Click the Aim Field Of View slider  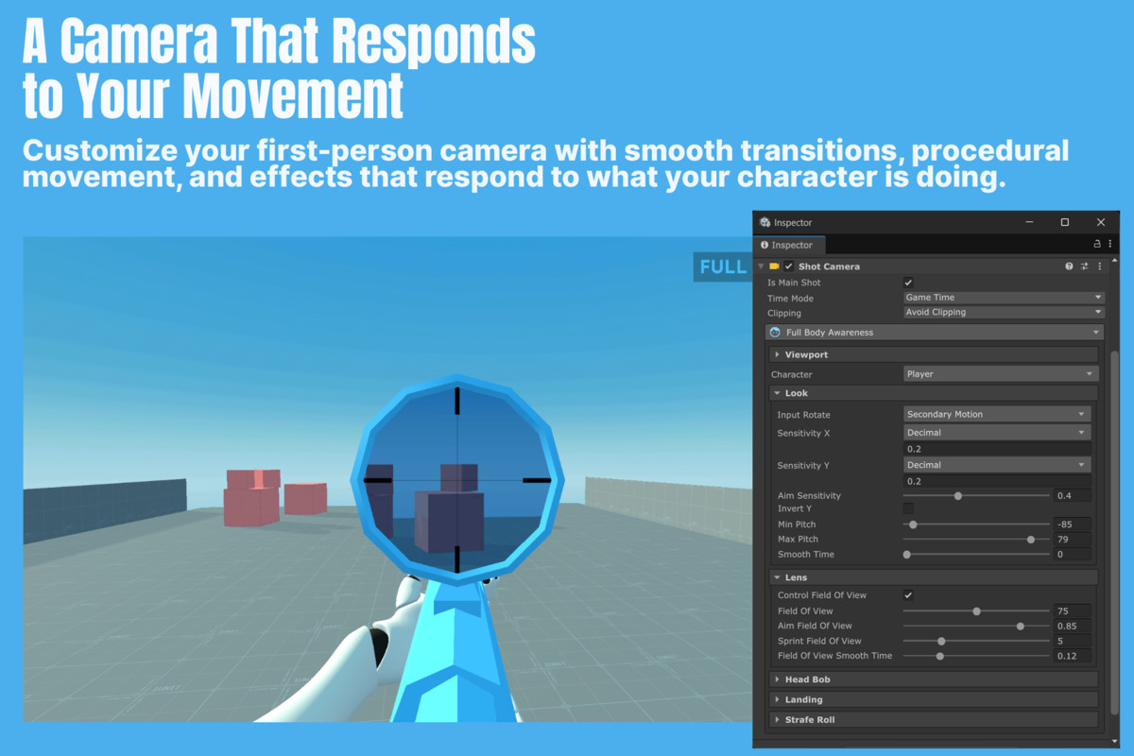976,626
